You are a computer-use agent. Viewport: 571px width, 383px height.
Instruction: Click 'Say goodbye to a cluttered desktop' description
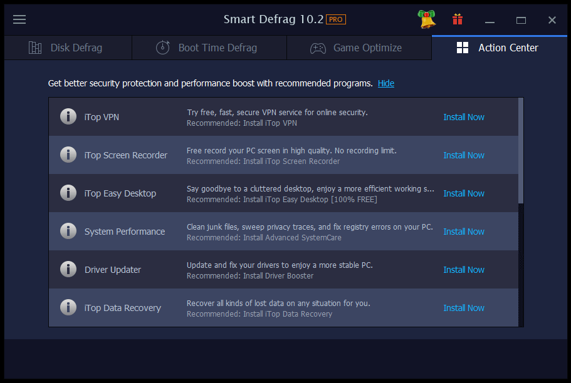[x=310, y=189]
